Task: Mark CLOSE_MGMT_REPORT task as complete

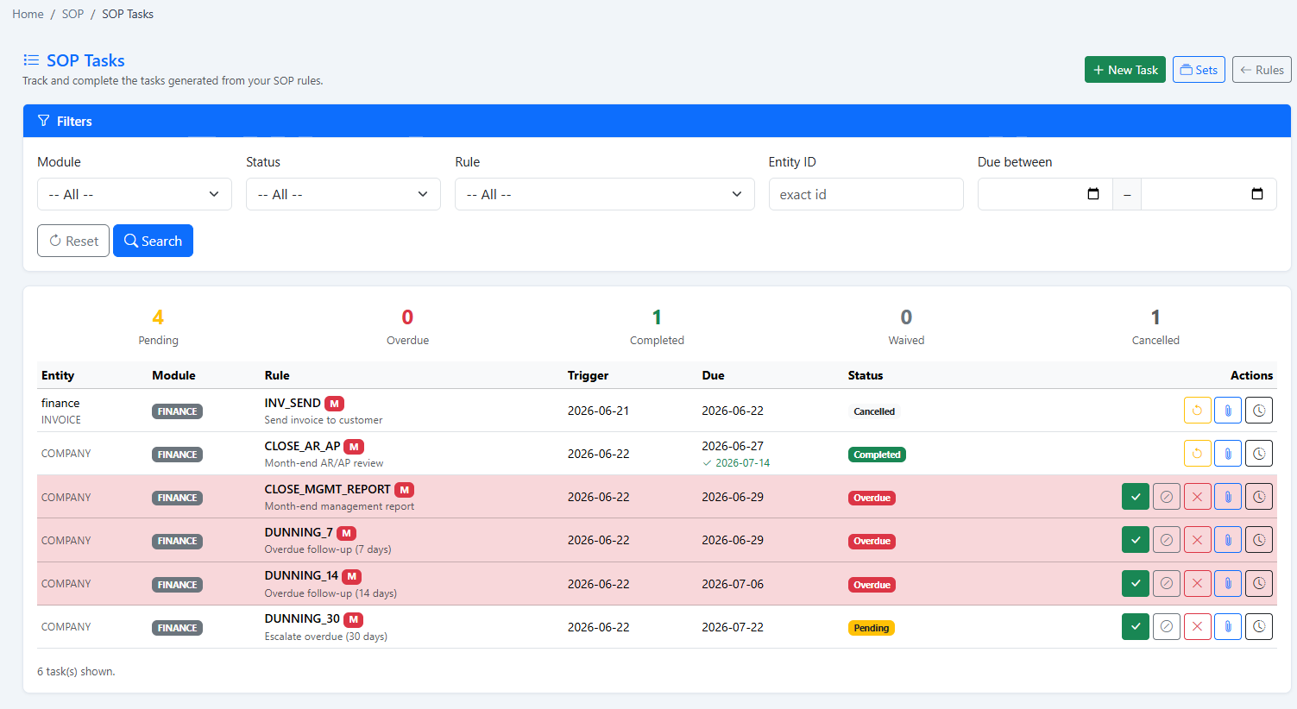Action: pyautogui.click(x=1136, y=497)
